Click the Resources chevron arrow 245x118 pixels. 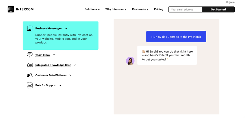(x=148, y=9)
